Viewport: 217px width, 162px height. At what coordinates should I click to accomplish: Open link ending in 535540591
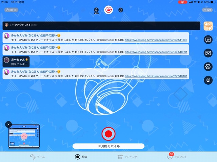156,52
